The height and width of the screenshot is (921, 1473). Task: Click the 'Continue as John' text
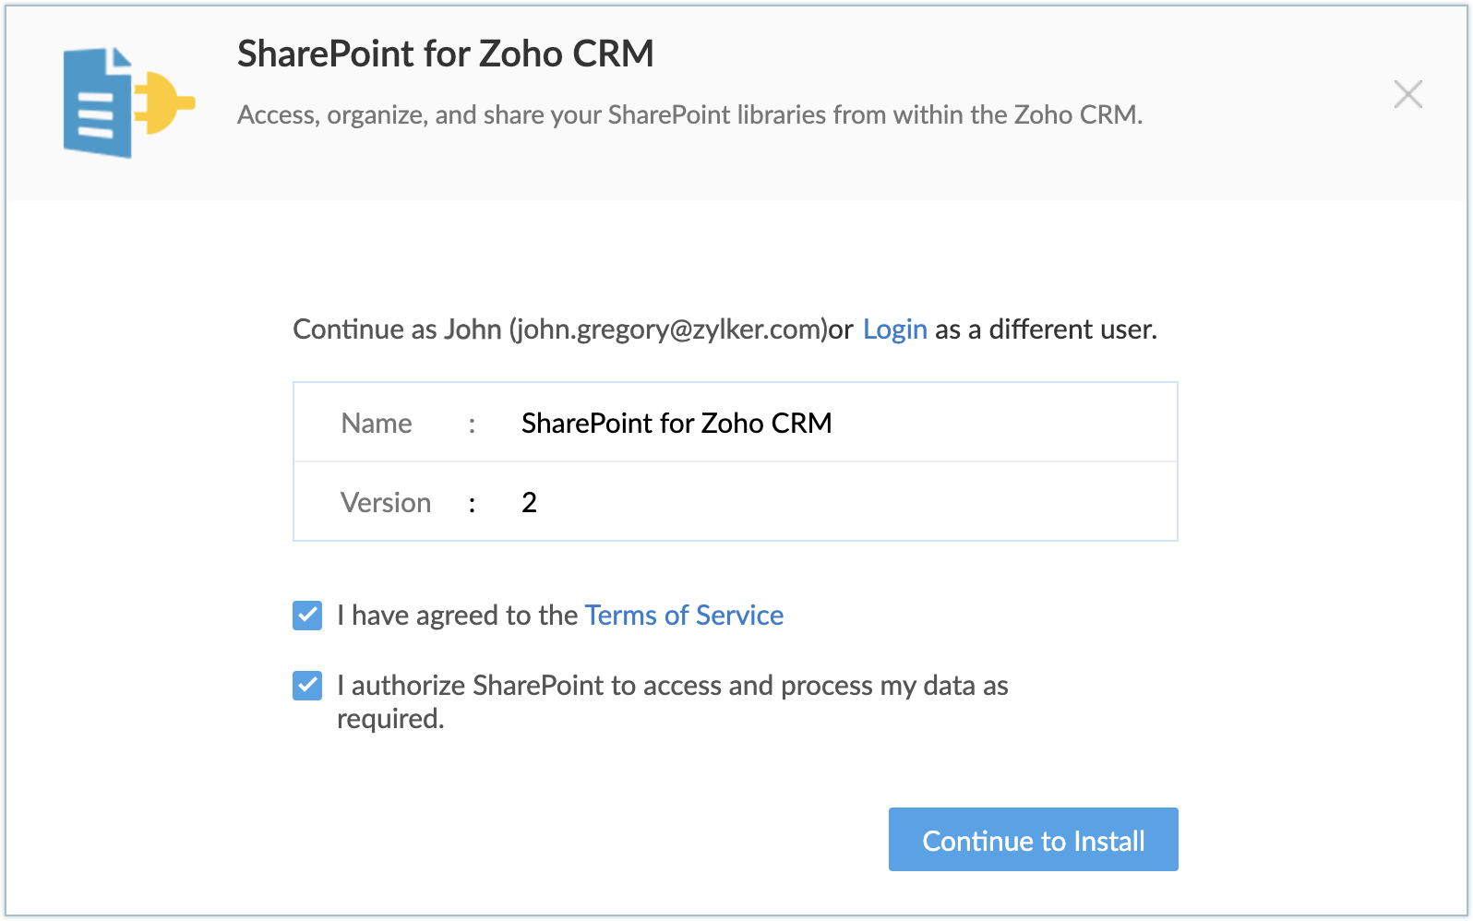397,329
